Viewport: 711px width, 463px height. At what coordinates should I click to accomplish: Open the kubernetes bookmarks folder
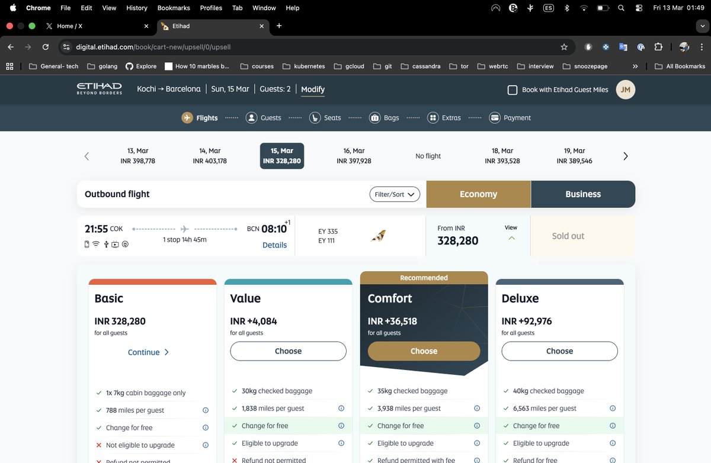click(x=303, y=66)
